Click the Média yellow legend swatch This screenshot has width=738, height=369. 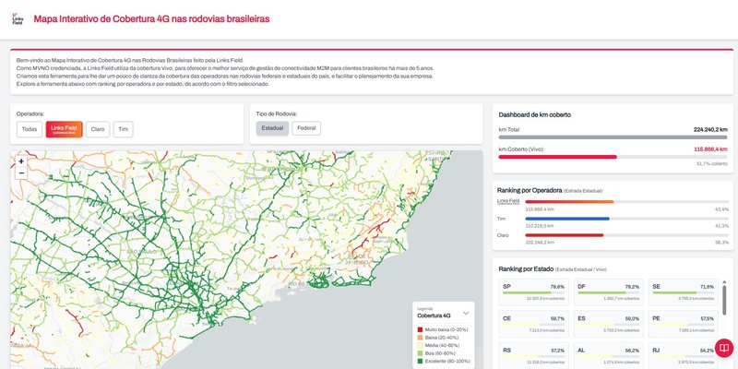tap(420, 346)
